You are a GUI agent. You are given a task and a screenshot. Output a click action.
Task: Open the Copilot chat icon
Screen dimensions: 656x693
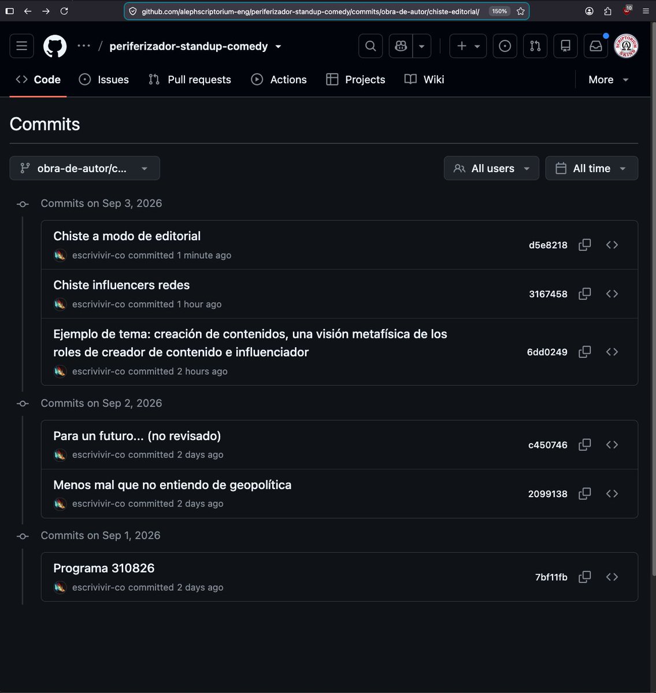click(x=401, y=46)
